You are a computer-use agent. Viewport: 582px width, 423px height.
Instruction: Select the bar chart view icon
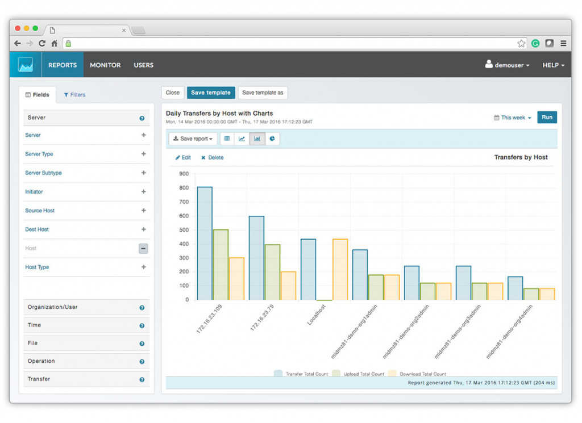click(x=257, y=139)
